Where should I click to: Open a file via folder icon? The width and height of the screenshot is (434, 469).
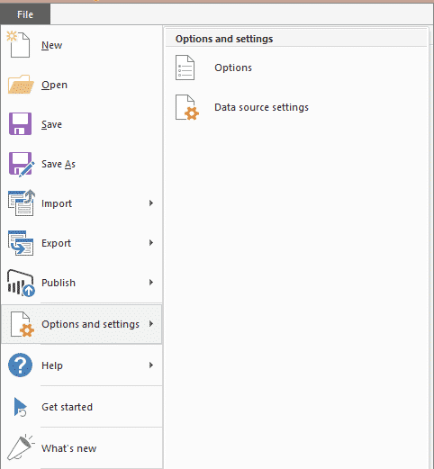21,85
